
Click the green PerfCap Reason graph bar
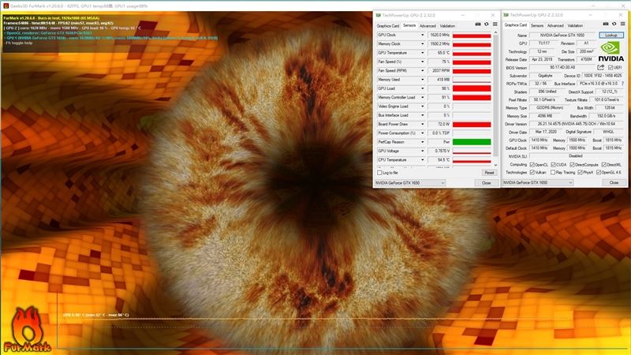(472, 142)
